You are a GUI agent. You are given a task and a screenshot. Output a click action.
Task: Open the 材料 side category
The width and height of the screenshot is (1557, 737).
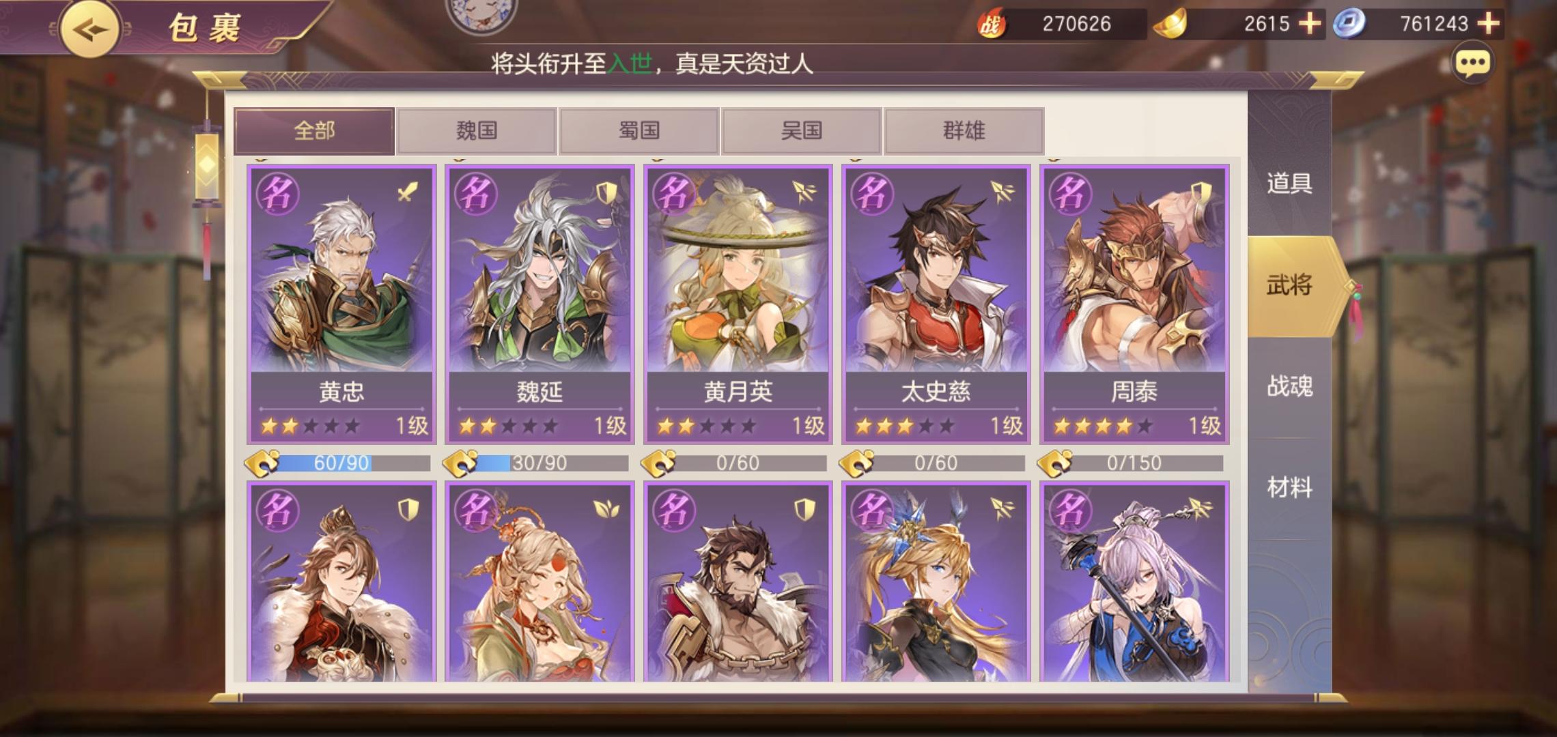[1289, 488]
